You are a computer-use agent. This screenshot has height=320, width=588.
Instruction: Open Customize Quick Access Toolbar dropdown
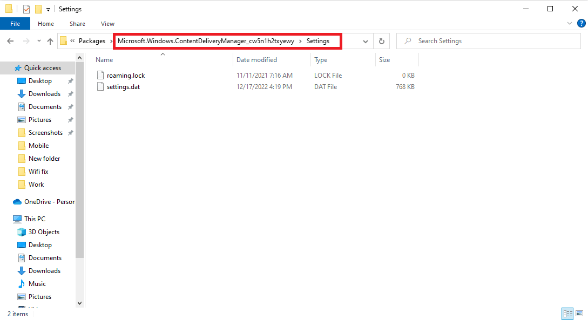pyautogui.click(x=49, y=9)
